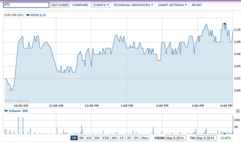This screenshot has width=241, height=142.
Task: Select the 1Y time range
Action: 122,138
